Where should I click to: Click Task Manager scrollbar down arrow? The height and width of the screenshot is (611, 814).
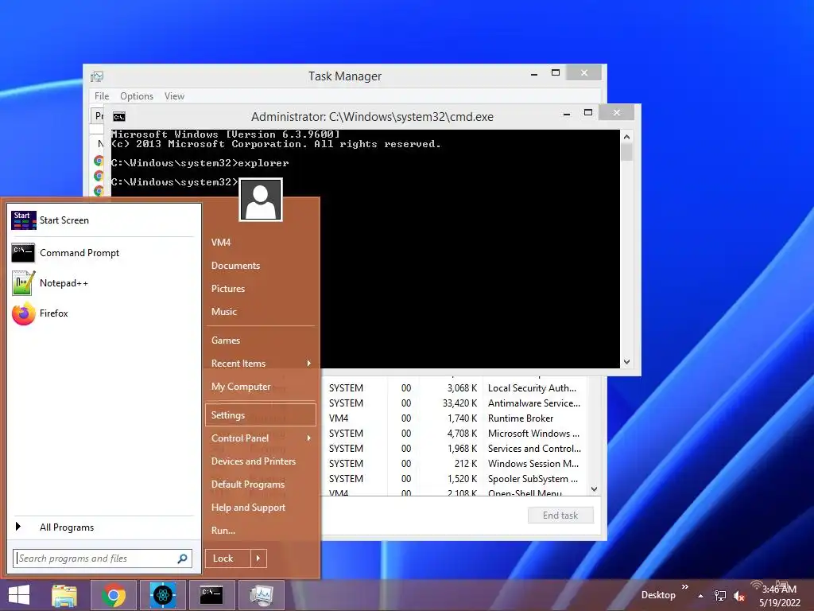click(595, 489)
